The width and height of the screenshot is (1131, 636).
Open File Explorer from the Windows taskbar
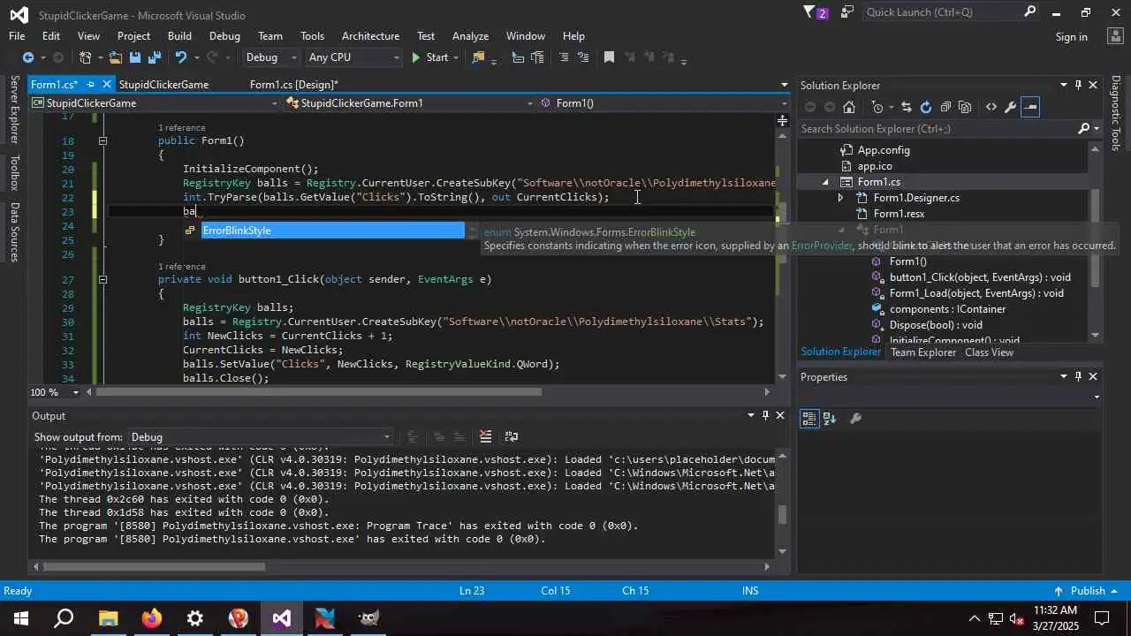click(108, 618)
